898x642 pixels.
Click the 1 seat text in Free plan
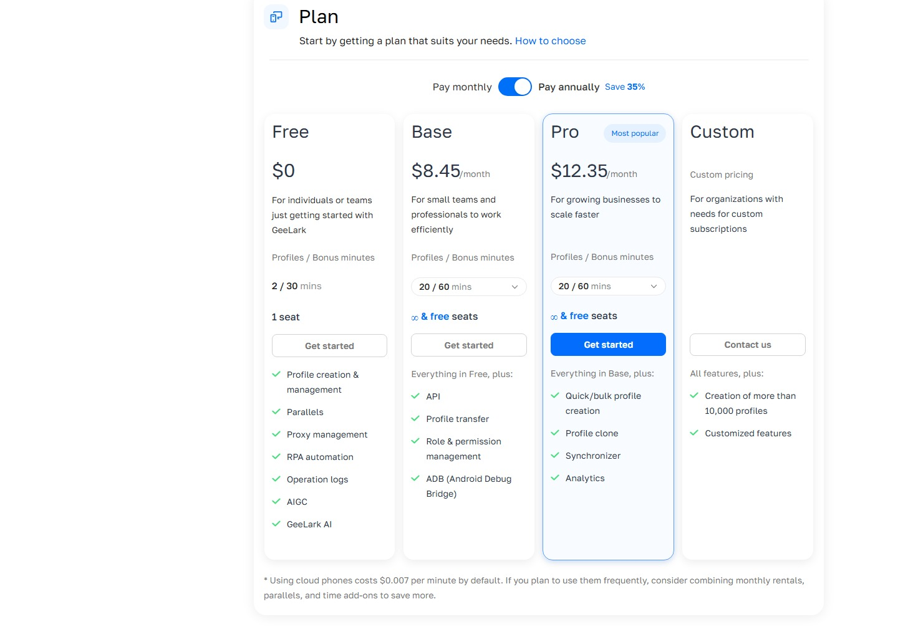click(286, 317)
